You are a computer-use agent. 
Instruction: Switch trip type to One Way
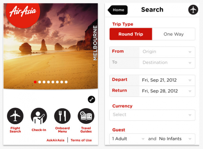tap(174, 34)
